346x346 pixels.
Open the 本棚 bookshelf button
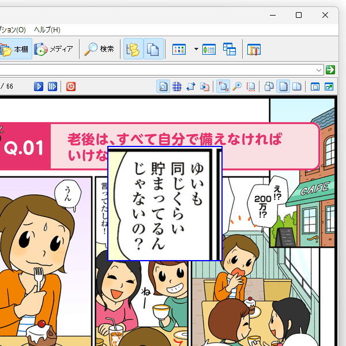(x=15, y=49)
